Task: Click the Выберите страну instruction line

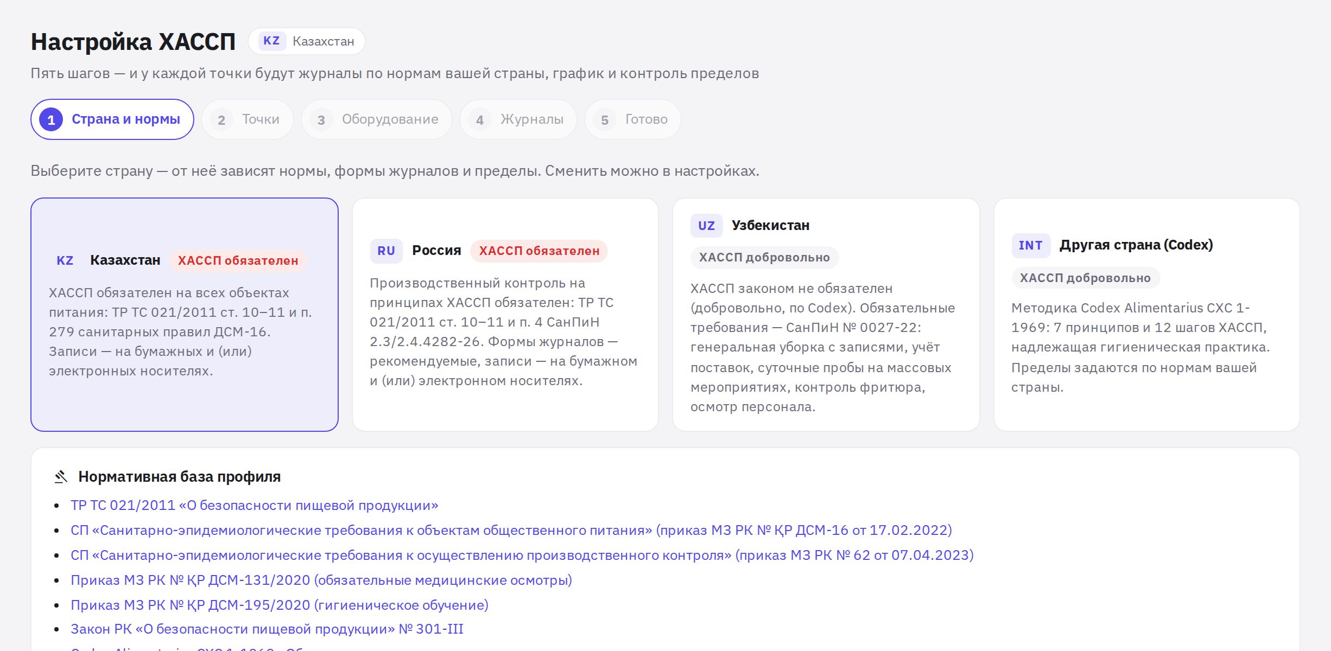Action: 395,171
